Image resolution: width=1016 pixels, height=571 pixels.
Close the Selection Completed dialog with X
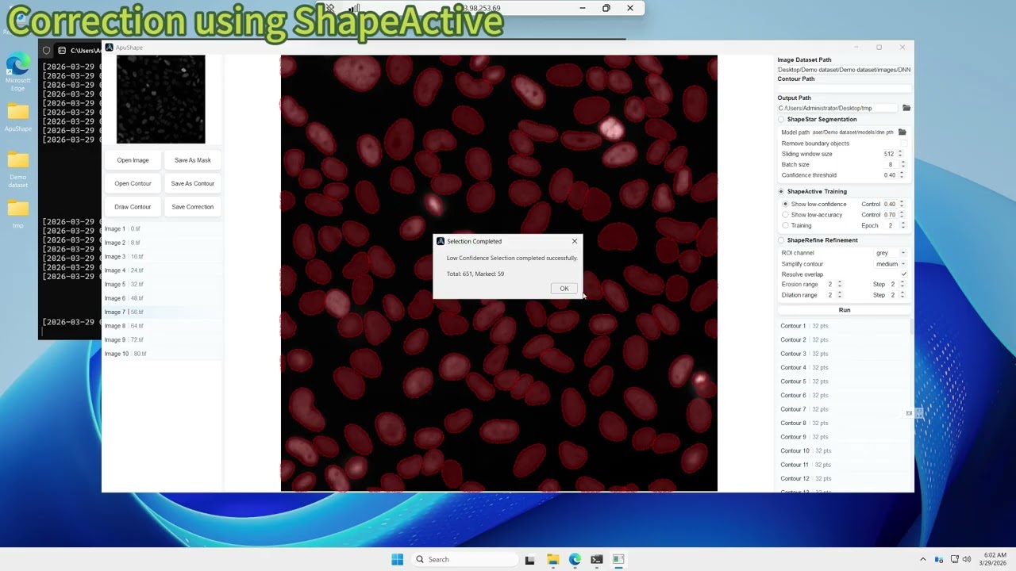tap(575, 241)
